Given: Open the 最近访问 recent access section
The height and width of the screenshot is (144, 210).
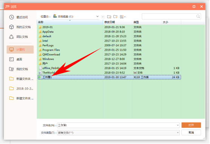Looking at the screenshot, I should click(x=19, y=17).
